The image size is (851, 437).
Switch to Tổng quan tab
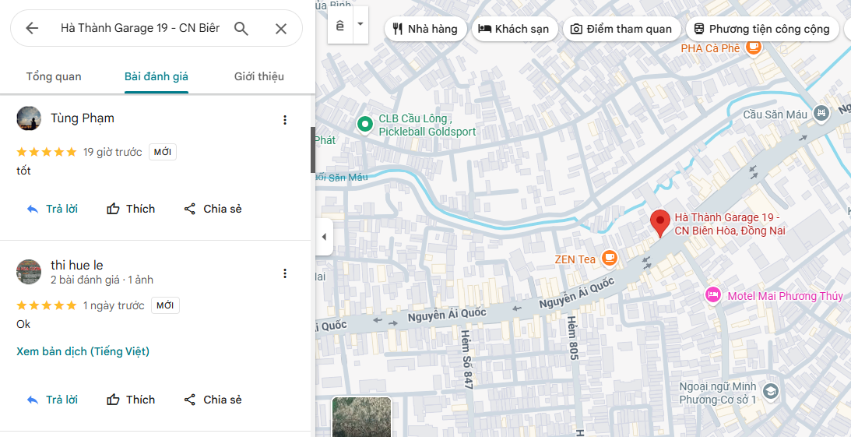point(54,76)
